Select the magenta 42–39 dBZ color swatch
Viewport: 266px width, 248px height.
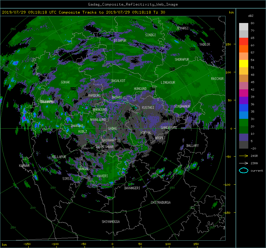pyautogui.click(x=244, y=93)
